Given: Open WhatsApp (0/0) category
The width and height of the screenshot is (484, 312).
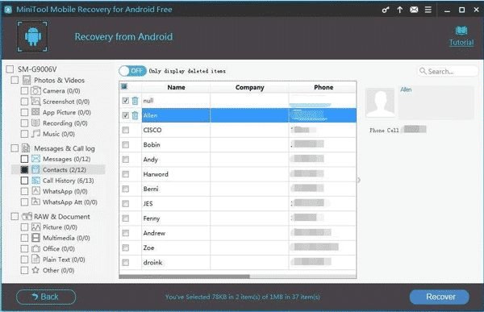Looking at the screenshot, I should point(65,191).
